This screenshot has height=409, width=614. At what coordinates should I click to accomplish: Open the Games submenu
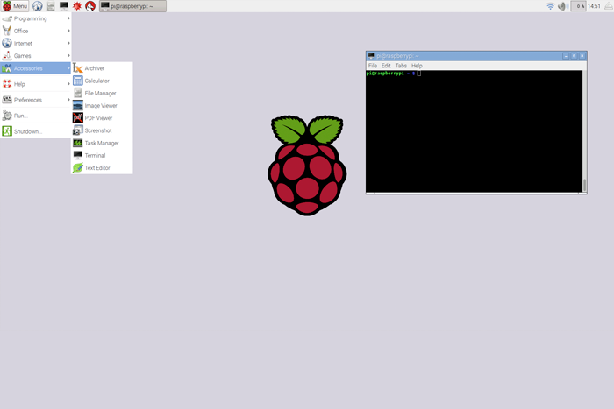coord(36,56)
